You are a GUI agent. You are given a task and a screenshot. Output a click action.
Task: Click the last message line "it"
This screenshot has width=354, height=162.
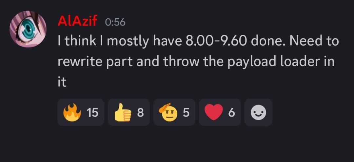click(62, 82)
